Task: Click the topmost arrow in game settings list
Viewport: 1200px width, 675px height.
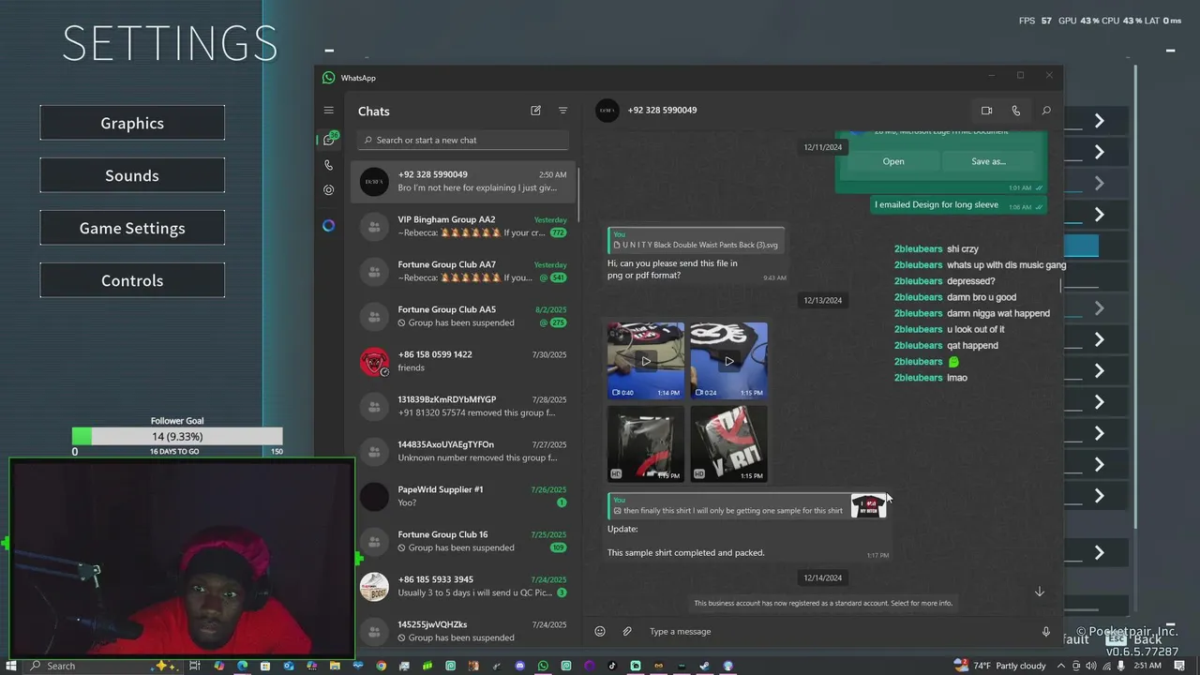Action: click(x=1099, y=121)
